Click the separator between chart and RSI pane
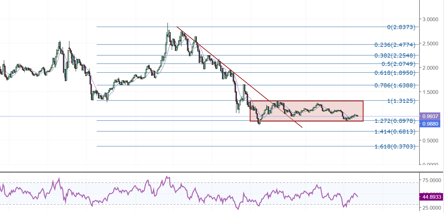 [218, 172]
